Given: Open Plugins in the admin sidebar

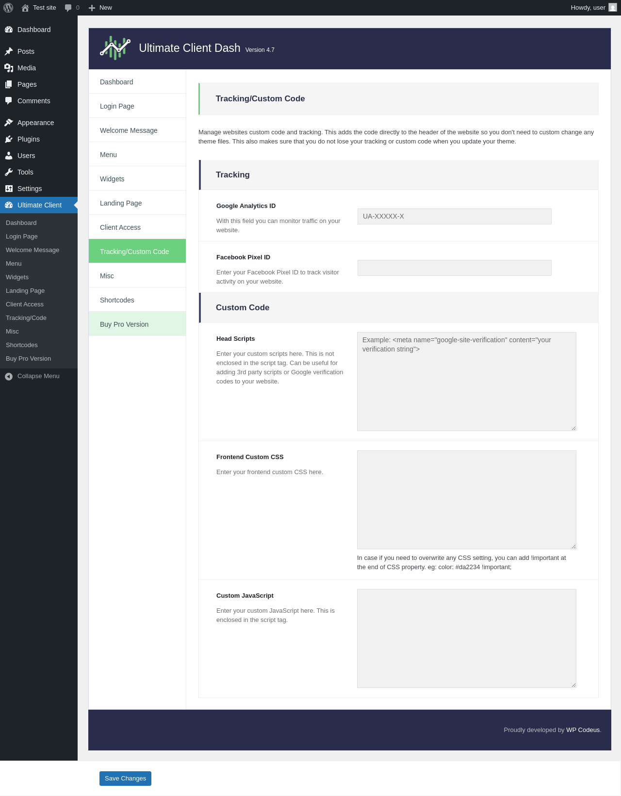Looking at the screenshot, I should [39, 139].
